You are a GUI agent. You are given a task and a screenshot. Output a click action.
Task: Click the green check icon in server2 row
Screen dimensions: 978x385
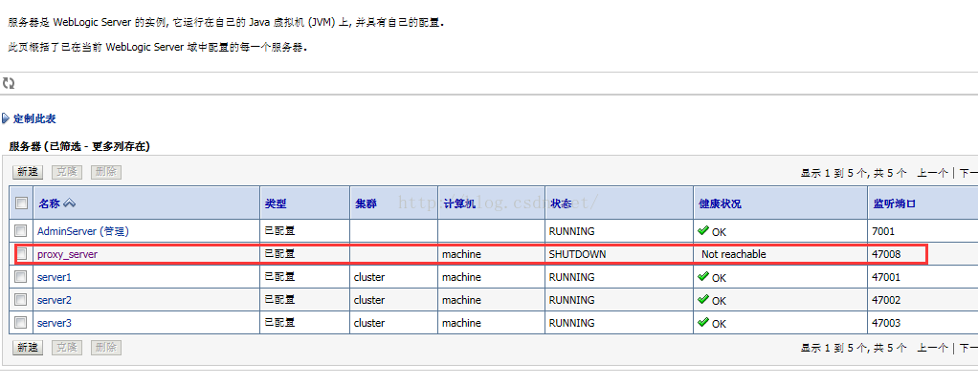click(x=703, y=299)
